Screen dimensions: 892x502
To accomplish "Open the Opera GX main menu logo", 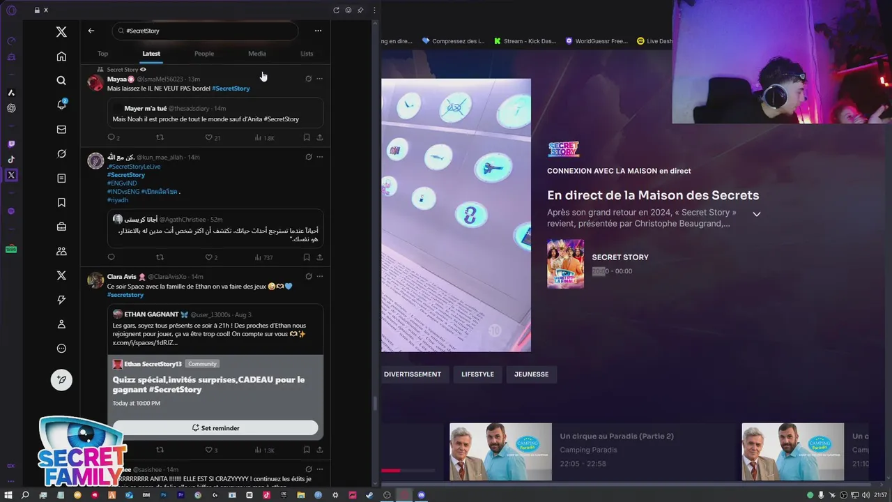I will 11,10.
